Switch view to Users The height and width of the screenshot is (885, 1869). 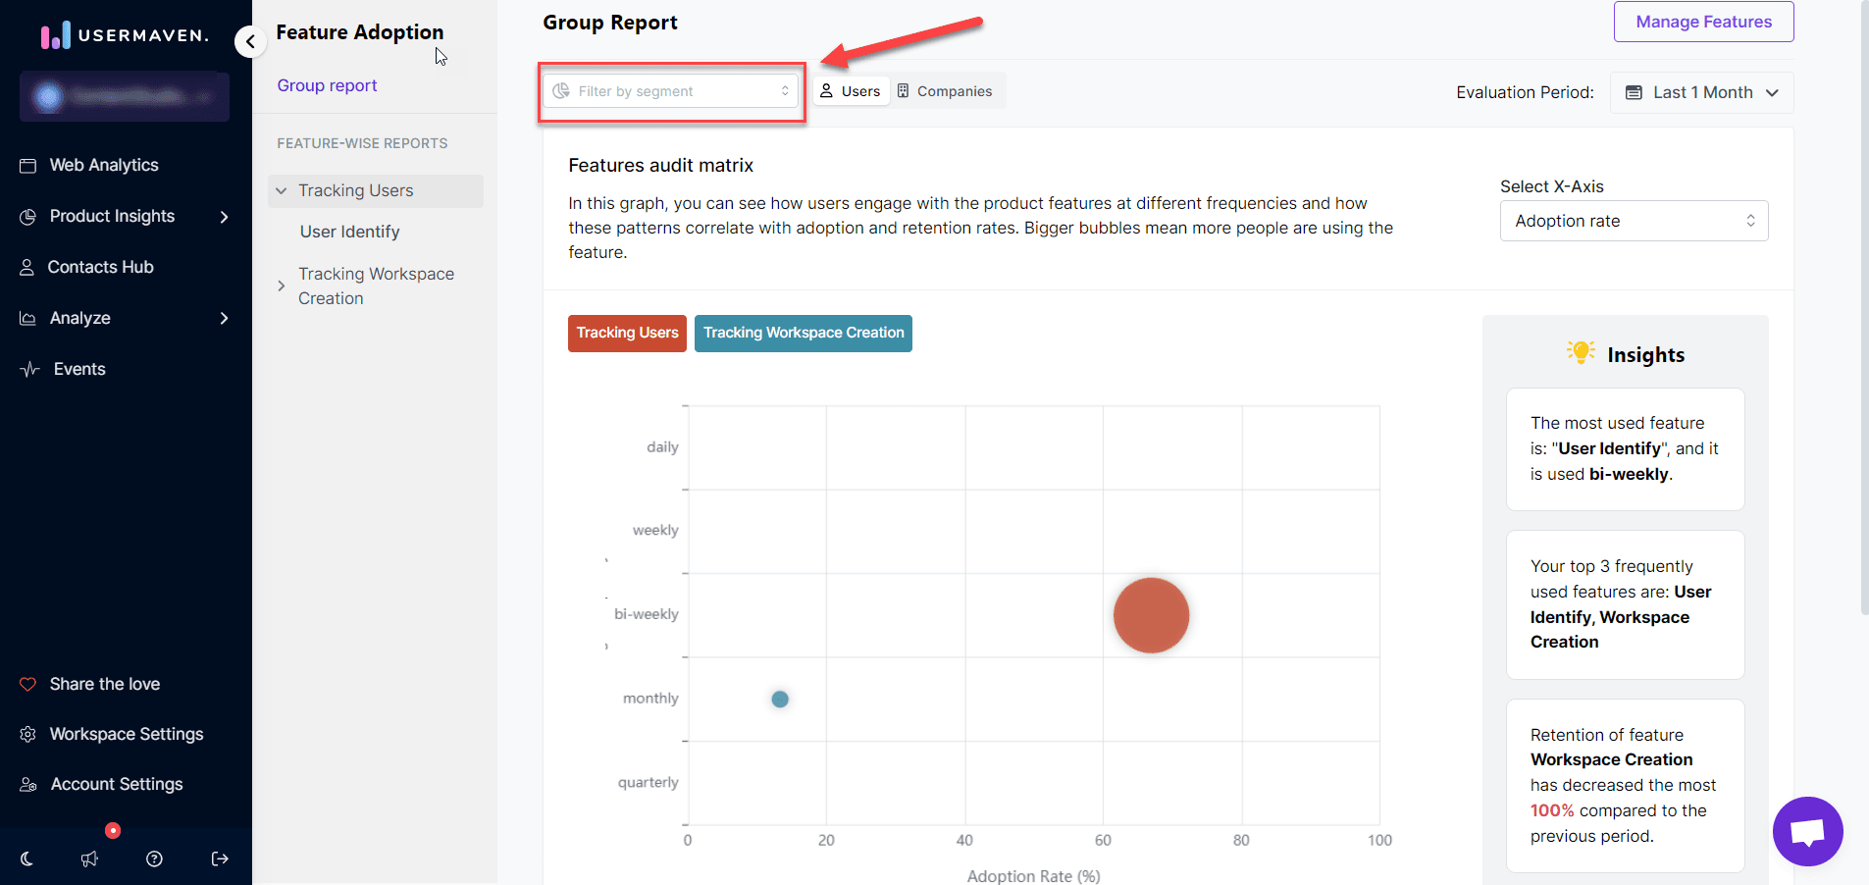coord(851,91)
